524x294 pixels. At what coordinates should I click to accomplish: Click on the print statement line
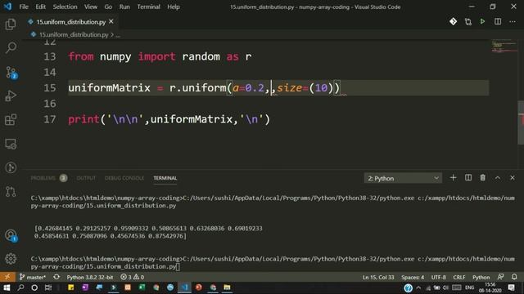click(x=169, y=119)
